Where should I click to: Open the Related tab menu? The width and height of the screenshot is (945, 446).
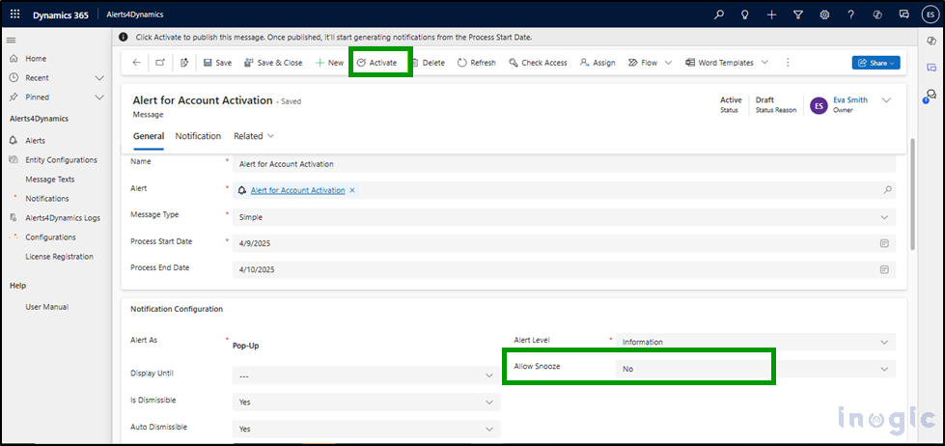[254, 136]
